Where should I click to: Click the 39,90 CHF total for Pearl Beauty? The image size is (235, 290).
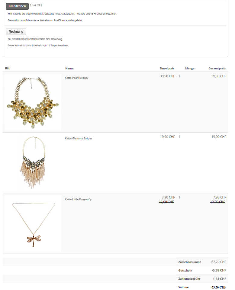coord(219,76)
